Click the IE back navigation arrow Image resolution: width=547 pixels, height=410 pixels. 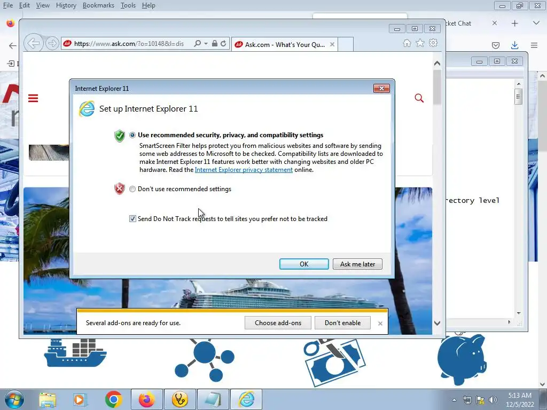pos(34,43)
